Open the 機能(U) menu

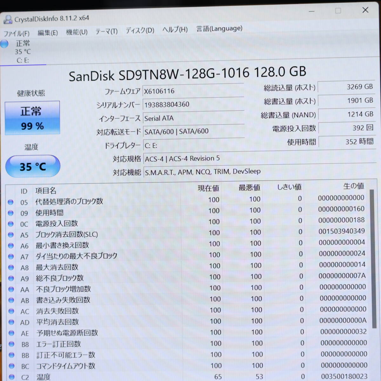(x=77, y=32)
